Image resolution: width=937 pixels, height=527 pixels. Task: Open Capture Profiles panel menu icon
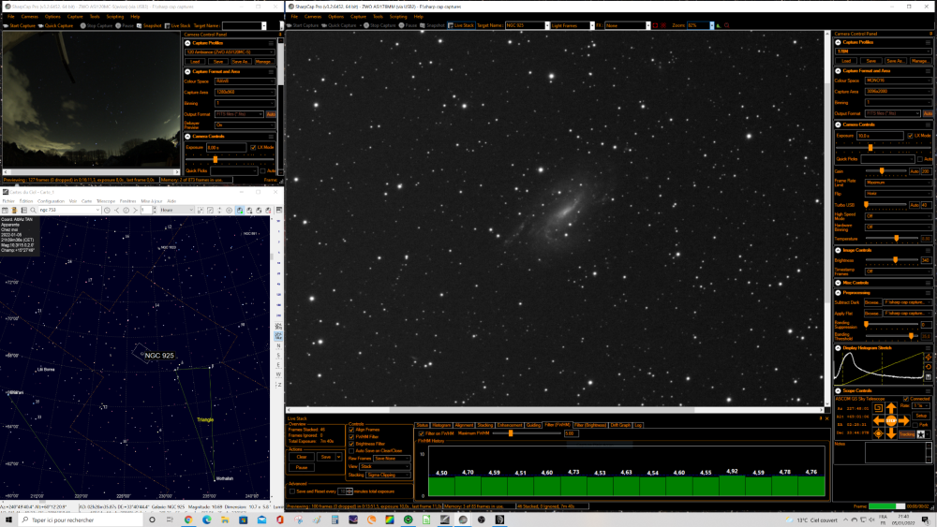coord(928,42)
